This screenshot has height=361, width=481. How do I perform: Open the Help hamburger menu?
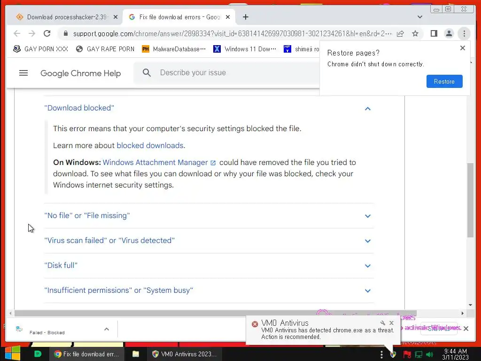tap(23, 73)
